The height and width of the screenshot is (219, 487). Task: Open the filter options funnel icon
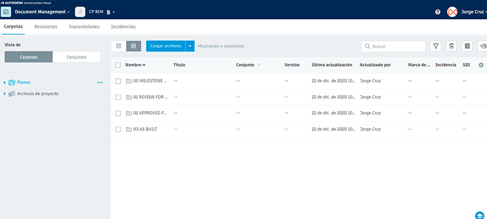tap(436, 46)
